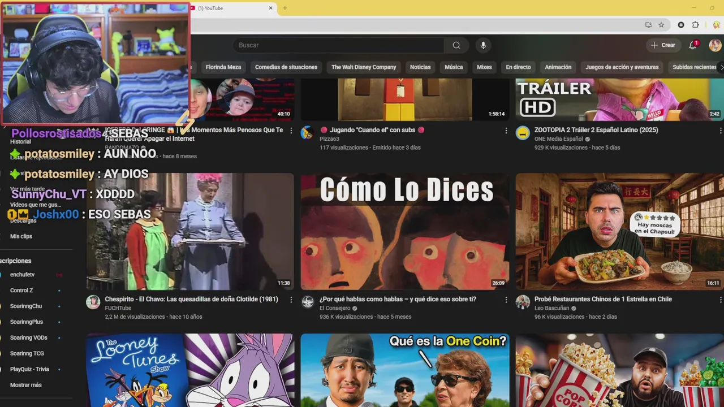
Task: Play the Cómo Lo Dices thumbnail
Action: [405, 232]
